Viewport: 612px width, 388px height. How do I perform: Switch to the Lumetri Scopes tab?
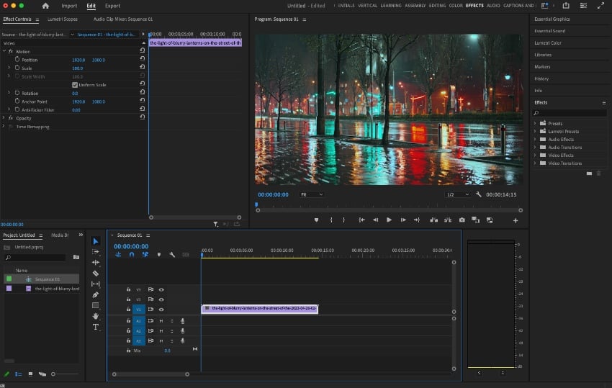[62, 19]
